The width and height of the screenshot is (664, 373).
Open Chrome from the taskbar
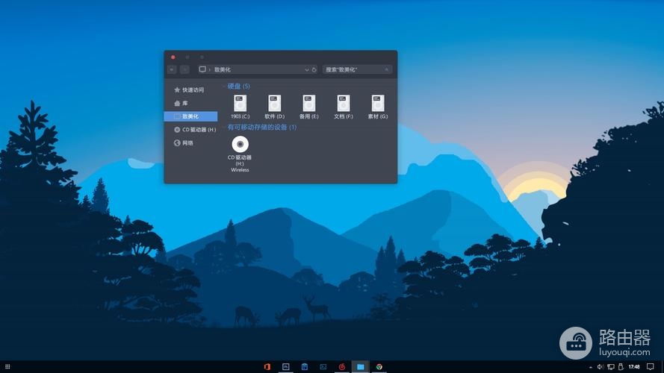click(x=379, y=367)
